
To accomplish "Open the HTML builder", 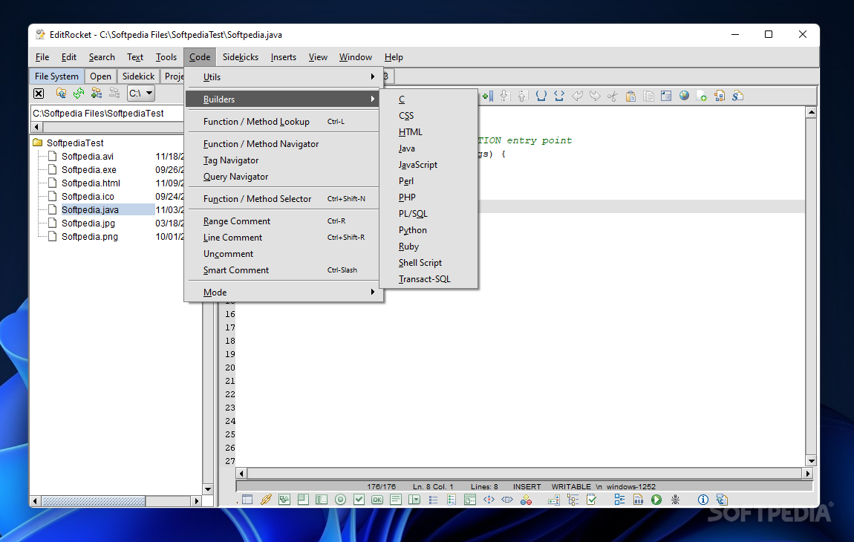I will (x=428, y=132).
